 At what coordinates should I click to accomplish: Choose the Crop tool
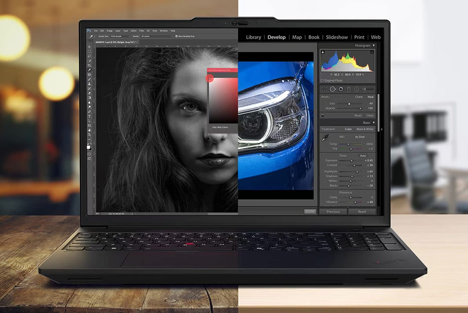tap(89, 66)
